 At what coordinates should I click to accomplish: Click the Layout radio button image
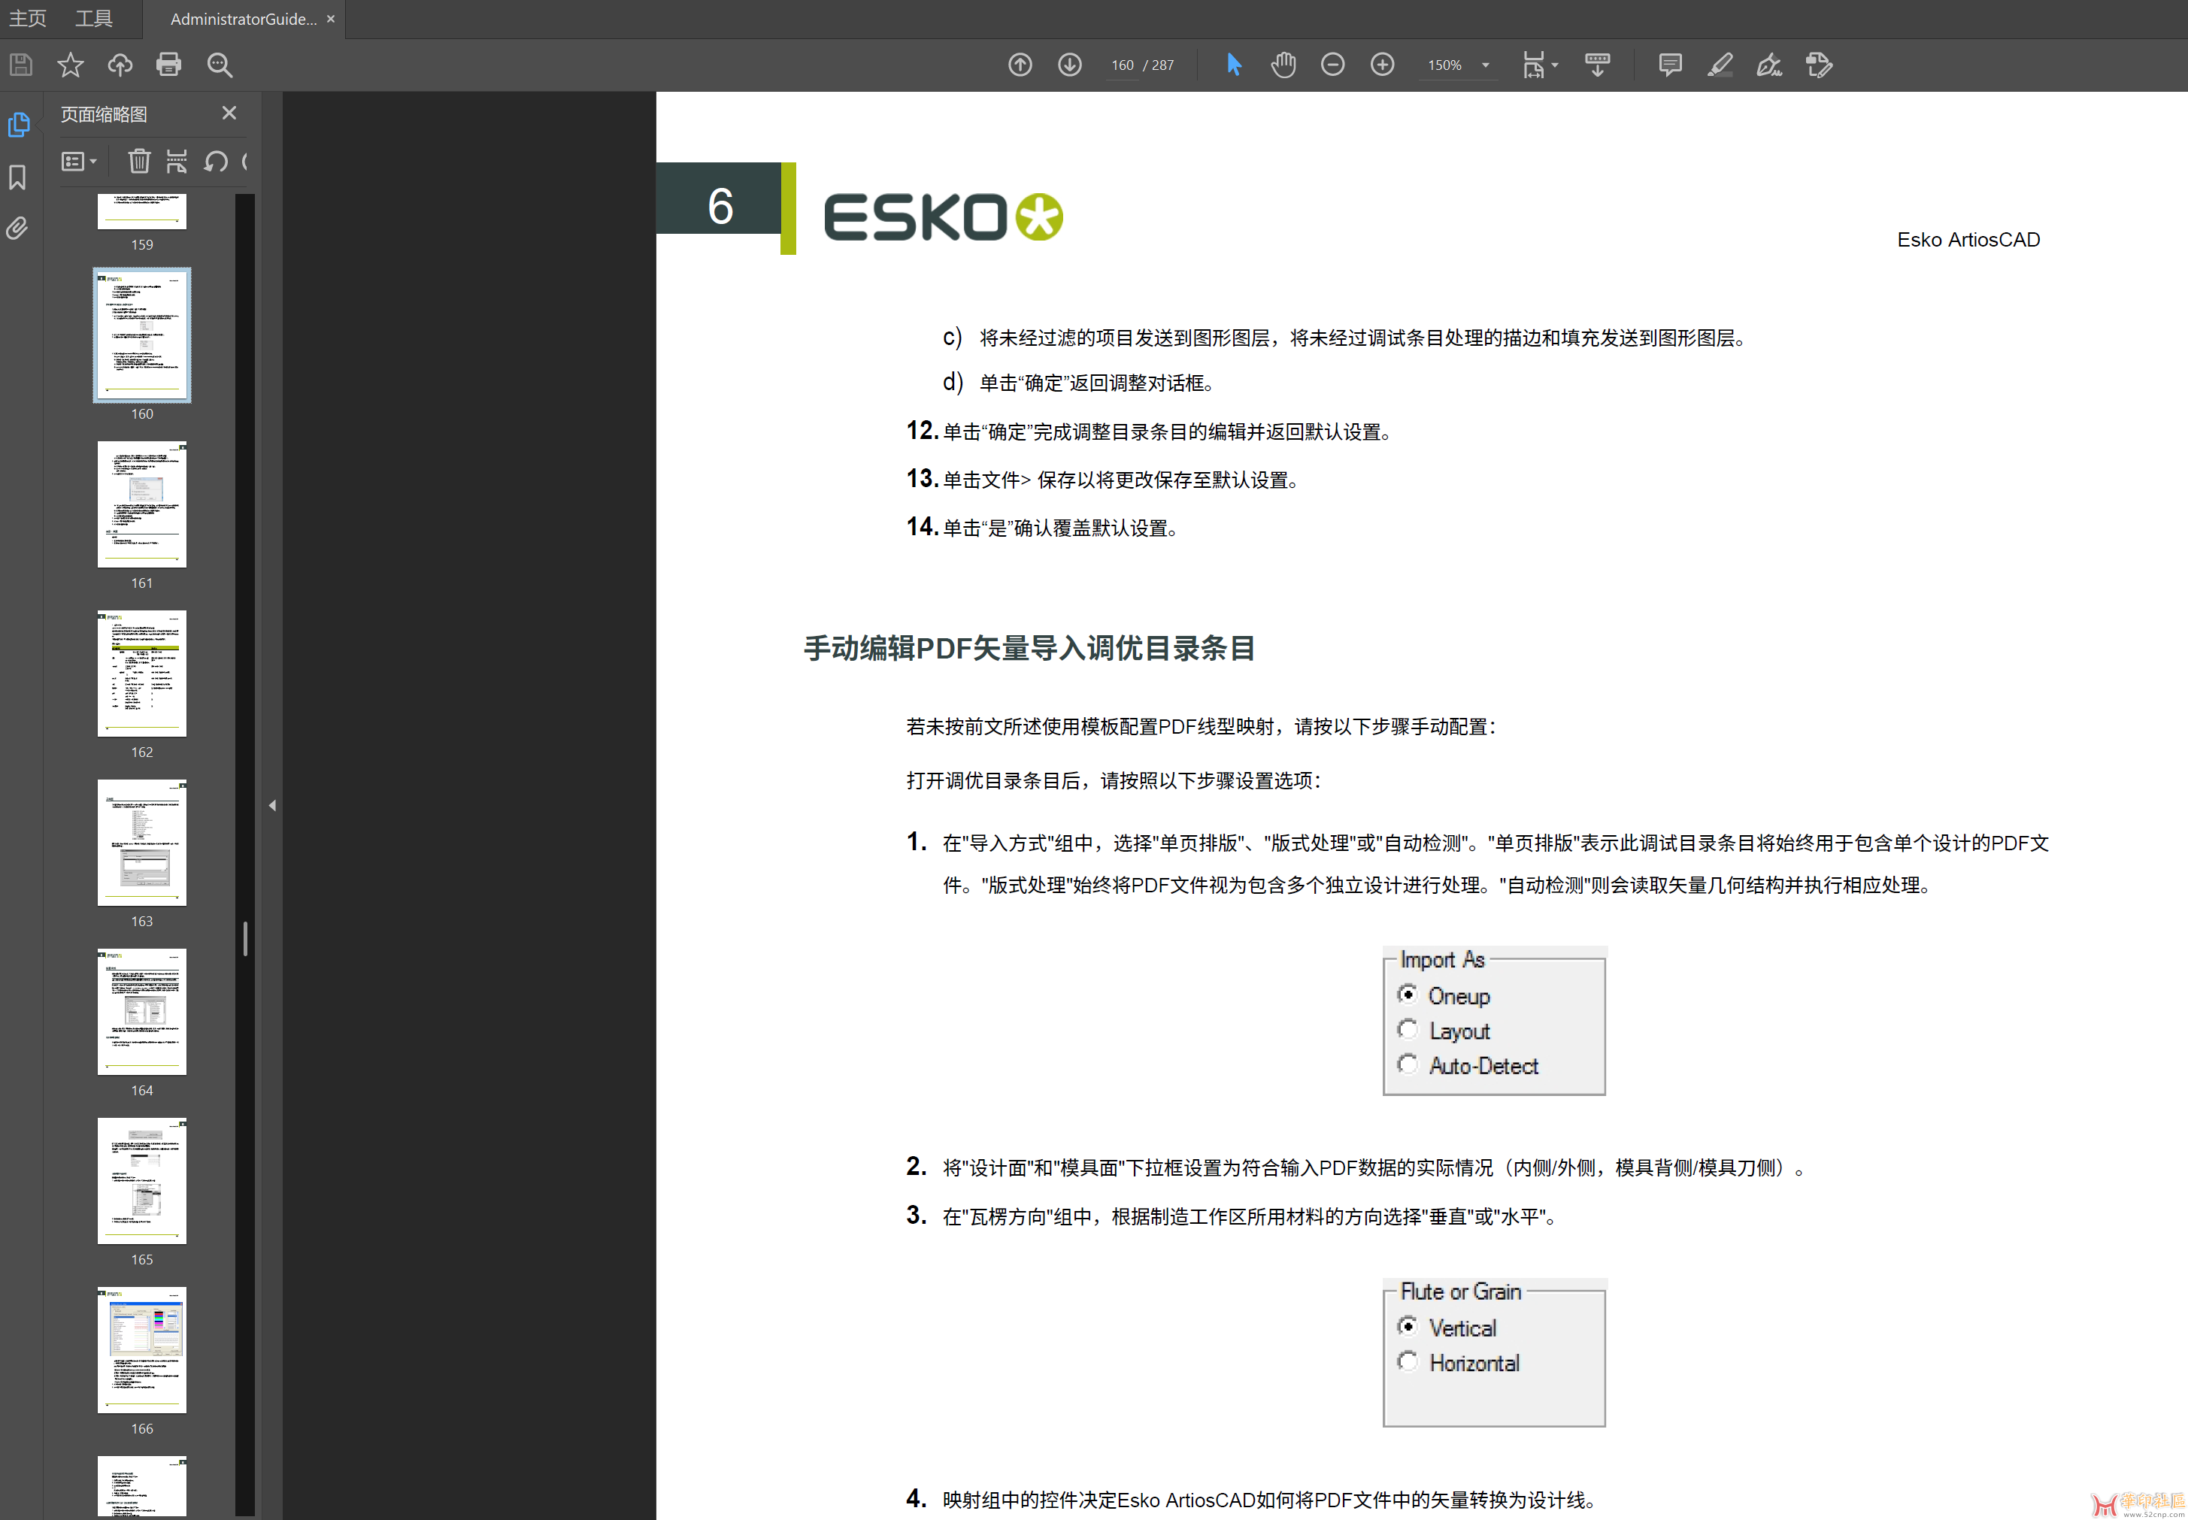1407,1030
